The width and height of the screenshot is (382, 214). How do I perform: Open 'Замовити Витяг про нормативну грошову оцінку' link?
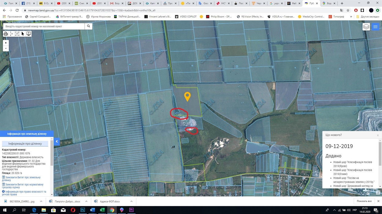coord(23,186)
